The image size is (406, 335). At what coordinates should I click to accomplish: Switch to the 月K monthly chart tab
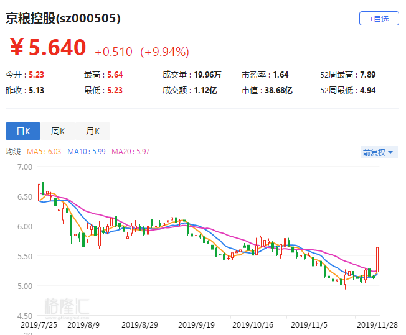(93, 131)
